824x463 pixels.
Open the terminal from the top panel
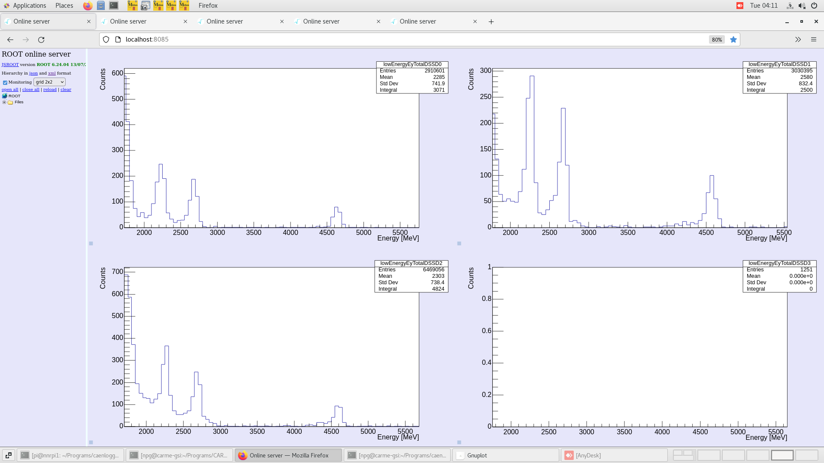click(x=113, y=6)
